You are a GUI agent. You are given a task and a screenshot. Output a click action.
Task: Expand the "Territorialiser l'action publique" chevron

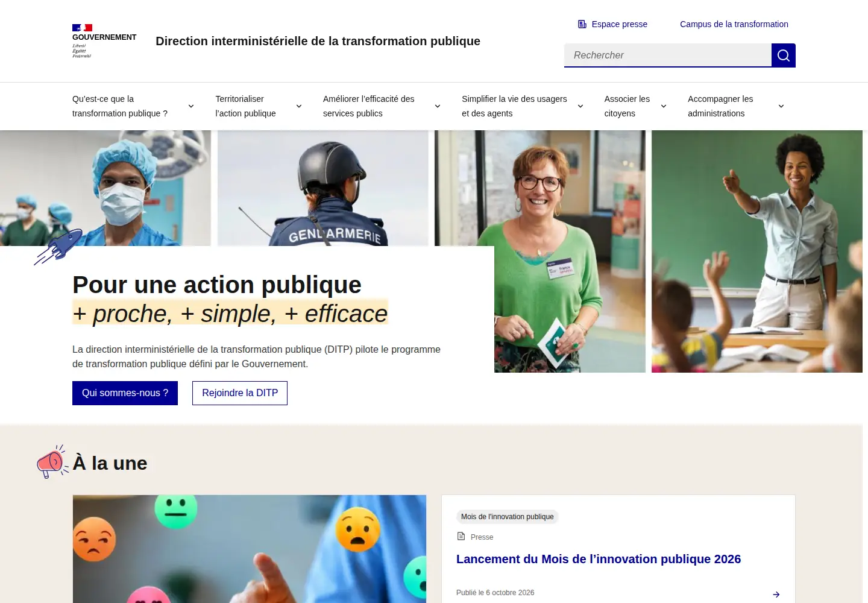[x=299, y=106]
